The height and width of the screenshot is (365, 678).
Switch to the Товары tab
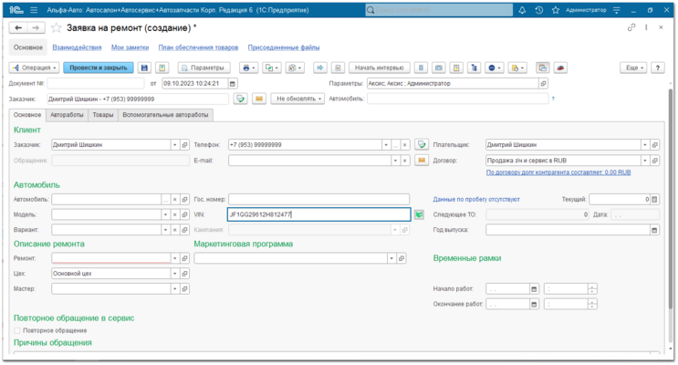pos(103,115)
